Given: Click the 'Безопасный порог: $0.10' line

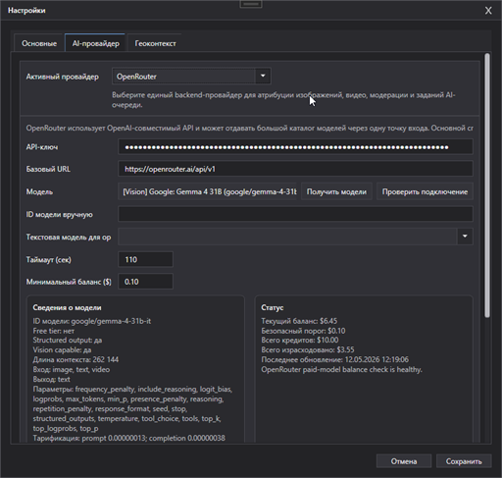Looking at the screenshot, I should (x=303, y=331).
